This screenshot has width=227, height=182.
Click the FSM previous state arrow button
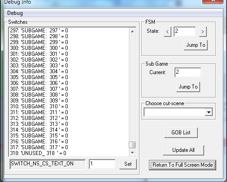click(167, 31)
